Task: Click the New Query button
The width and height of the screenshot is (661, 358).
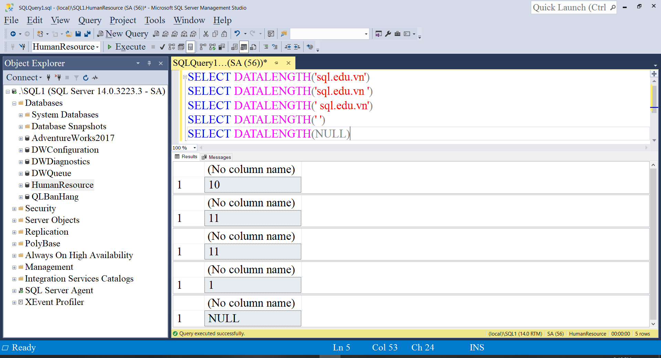Action: coord(123,34)
